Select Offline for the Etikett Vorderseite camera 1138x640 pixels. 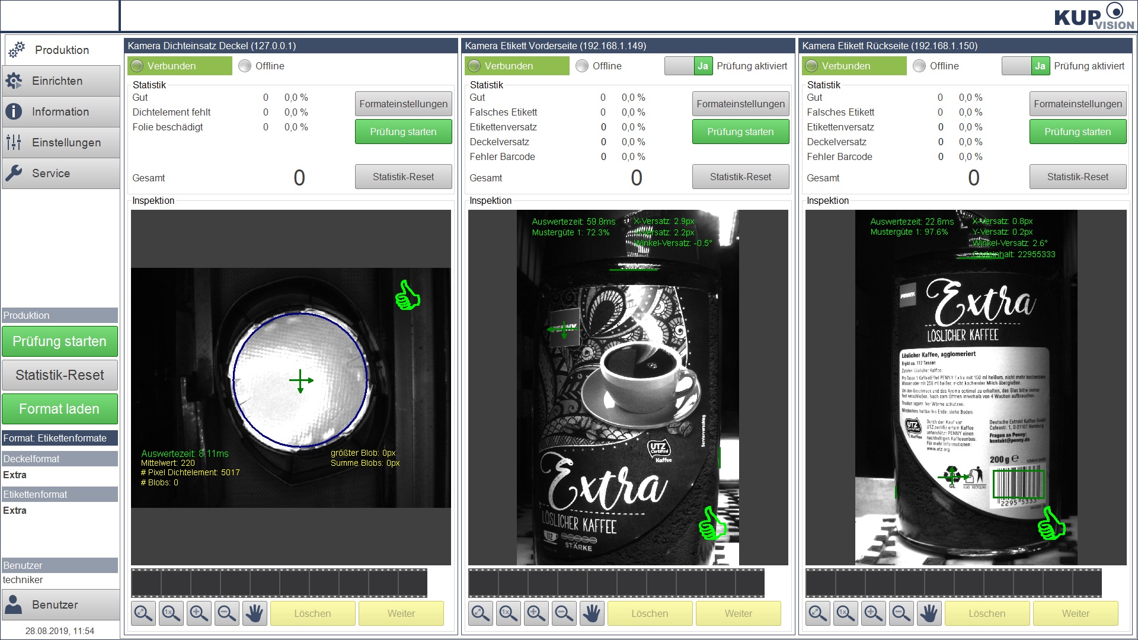pyautogui.click(x=599, y=66)
